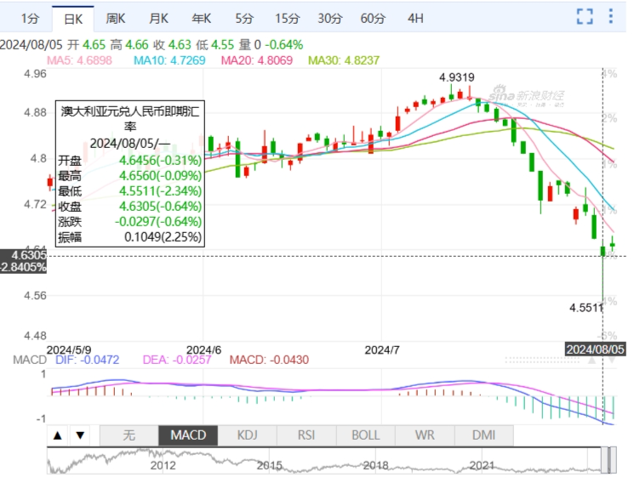Switch to the 4H timeframe
Image resolution: width=634 pixels, height=489 pixels.
pos(415,18)
